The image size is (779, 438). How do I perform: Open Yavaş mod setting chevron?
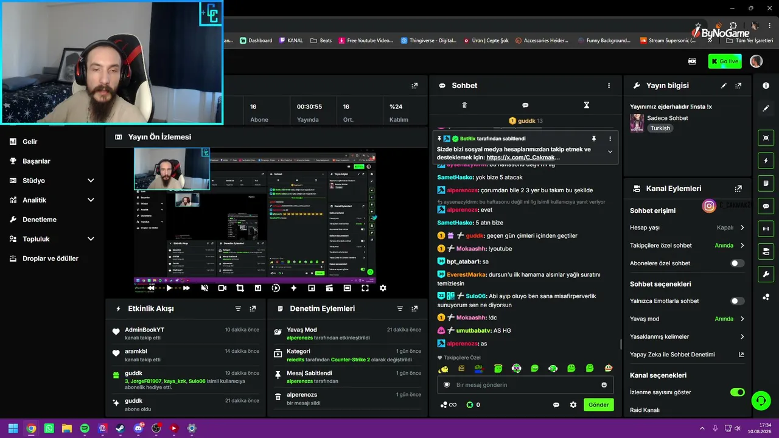point(742,319)
